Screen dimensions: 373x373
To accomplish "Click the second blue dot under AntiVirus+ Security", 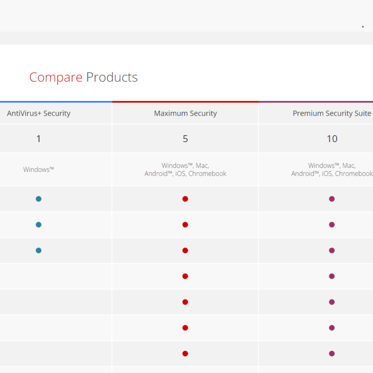I will click(39, 225).
